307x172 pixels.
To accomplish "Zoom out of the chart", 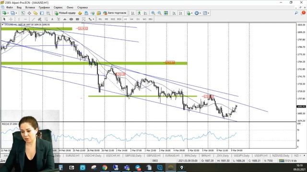I will [x=160, y=13].
